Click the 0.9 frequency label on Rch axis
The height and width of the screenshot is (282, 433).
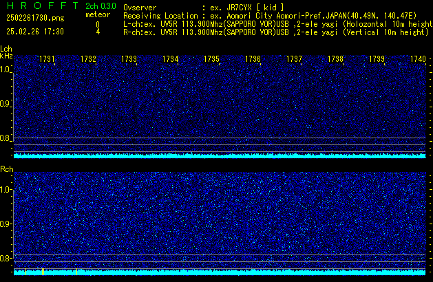pyautogui.click(x=5, y=224)
